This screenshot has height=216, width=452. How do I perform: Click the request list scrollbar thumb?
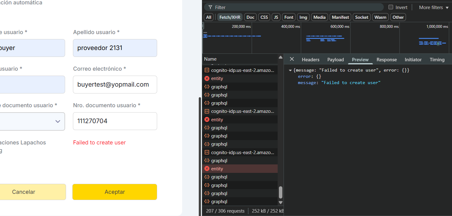[280, 192]
